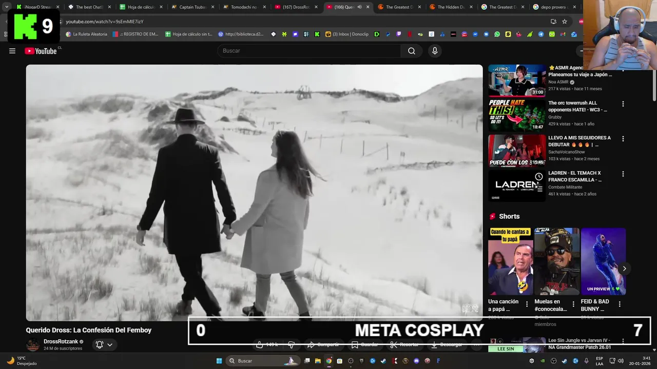Click the video player to pause
This screenshot has height=369, width=657.
[x=254, y=193]
